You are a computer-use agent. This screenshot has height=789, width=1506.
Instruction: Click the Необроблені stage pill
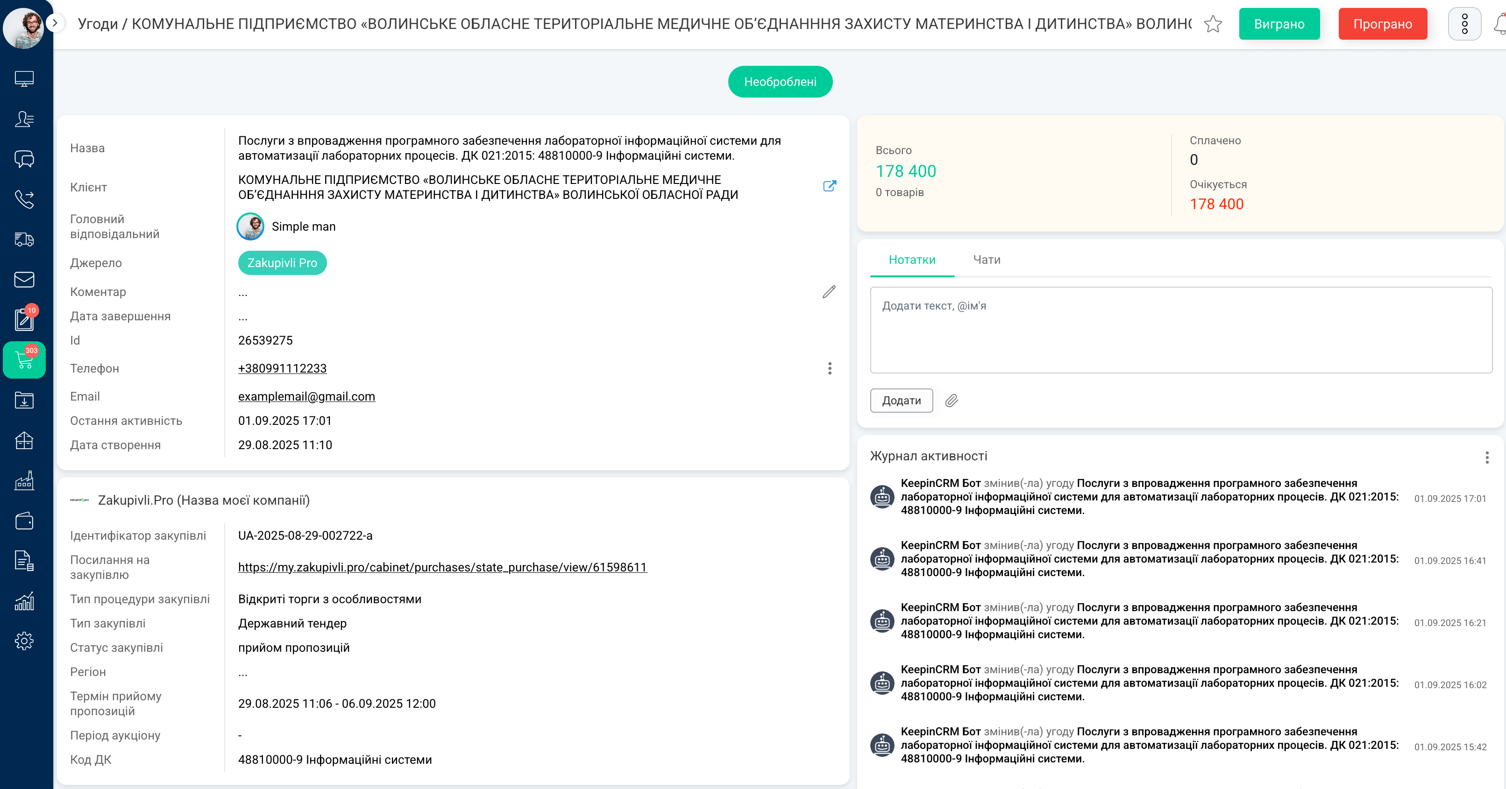coord(779,81)
